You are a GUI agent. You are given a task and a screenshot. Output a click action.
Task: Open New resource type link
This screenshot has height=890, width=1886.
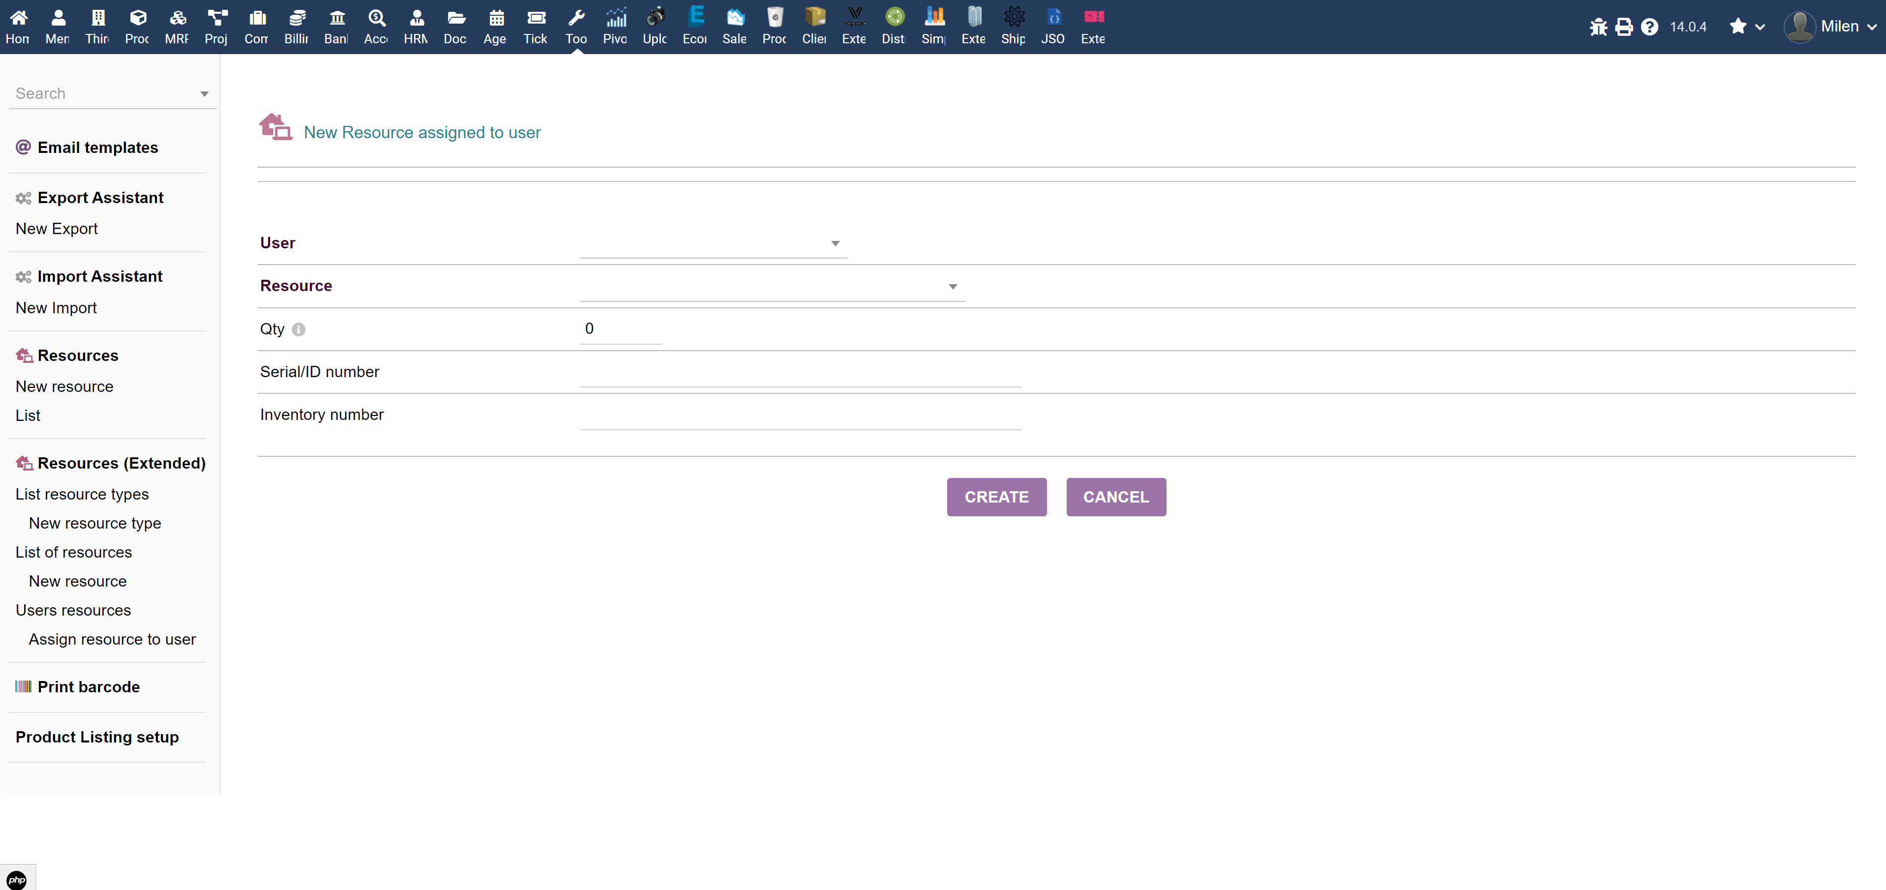point(95,523)
